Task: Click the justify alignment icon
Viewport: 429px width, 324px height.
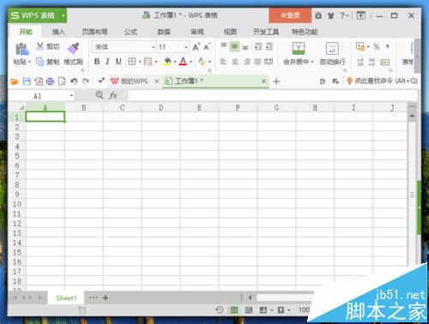Action: point(257,62)
